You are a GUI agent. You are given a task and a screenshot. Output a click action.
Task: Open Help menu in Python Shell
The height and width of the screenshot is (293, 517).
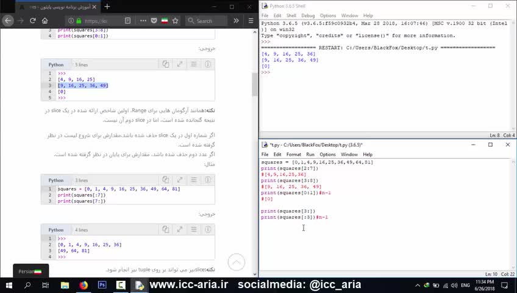368,15
